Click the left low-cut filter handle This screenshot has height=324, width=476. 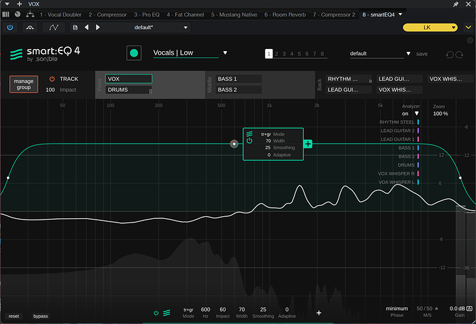tap(8, 178)
